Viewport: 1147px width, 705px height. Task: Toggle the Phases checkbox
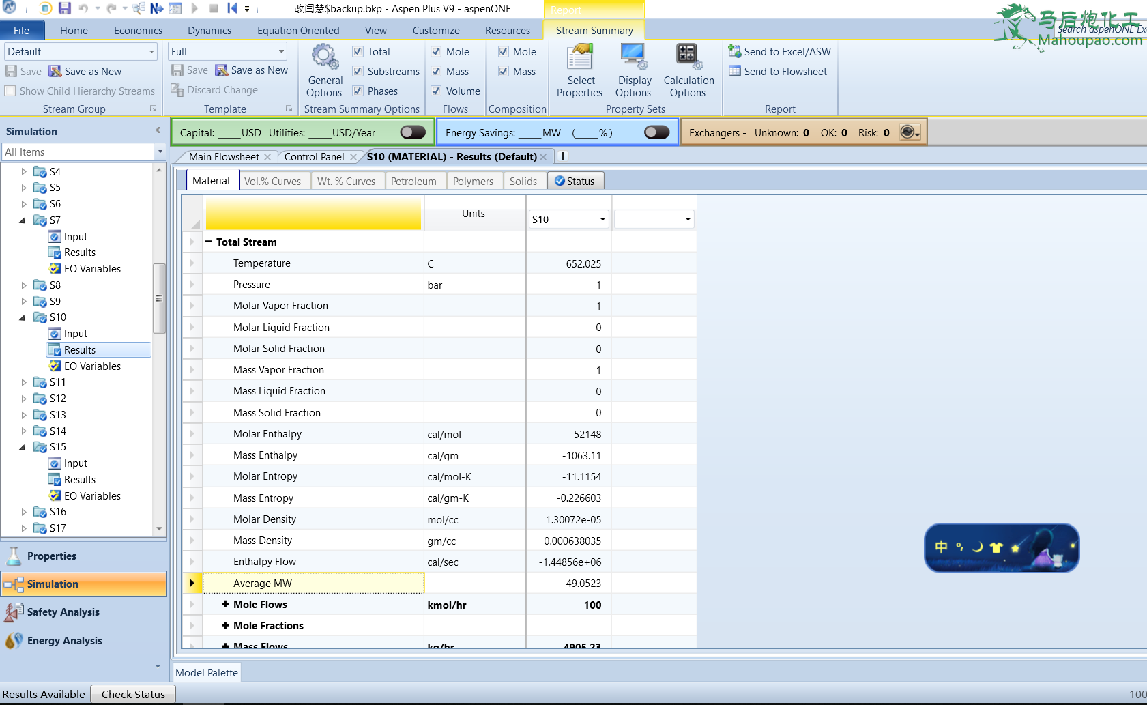(x=358, y=91)
